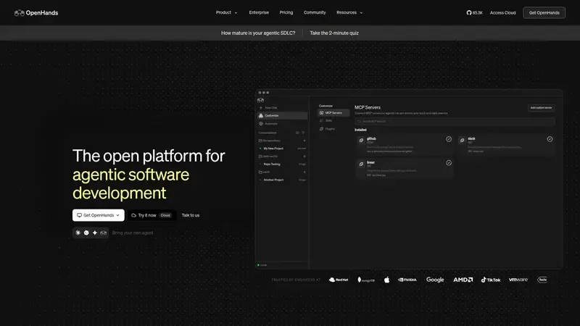The width and height of the screenshot is (580, 326).
Task: Click the slack server link icon
Action: click(462, 141)
